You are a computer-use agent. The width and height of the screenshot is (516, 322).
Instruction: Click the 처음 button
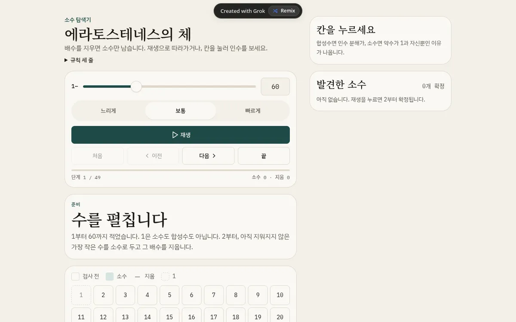click(x=98, y=156)
